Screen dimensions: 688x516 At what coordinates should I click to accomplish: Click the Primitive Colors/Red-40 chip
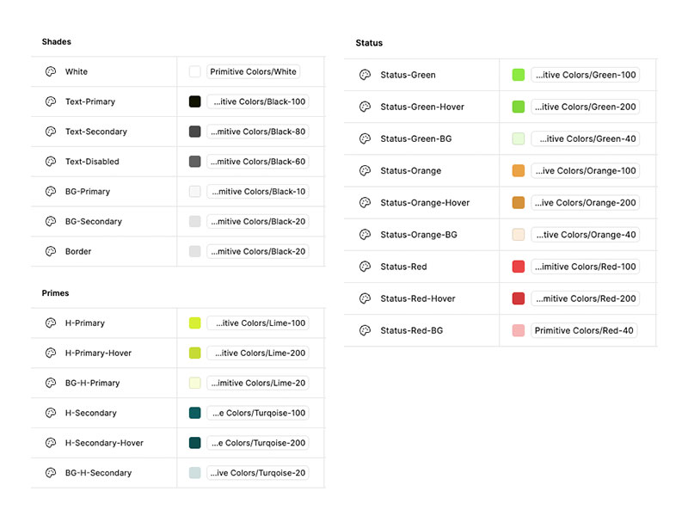(583, 331)
